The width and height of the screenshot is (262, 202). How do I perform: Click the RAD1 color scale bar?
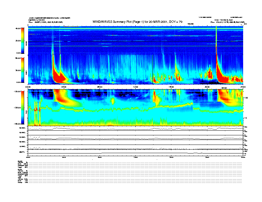click(x=22, y=70)
